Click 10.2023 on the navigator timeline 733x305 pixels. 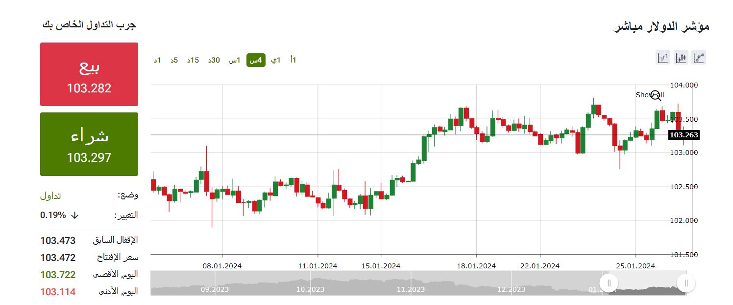[310, 289]
